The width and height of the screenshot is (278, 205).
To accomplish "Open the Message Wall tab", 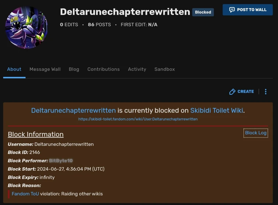I will click(x=45, y=69).
